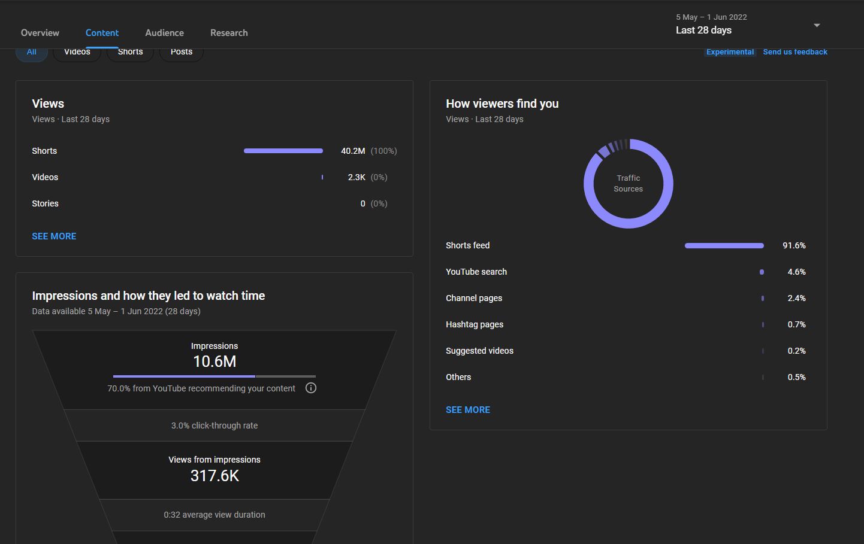Click the Traffic Sources donut chart

point(629,184)
